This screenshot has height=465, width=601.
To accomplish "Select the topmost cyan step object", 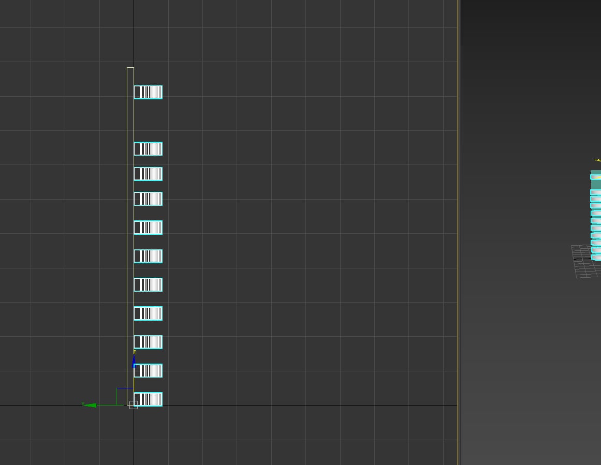I will tap(148, 92).
